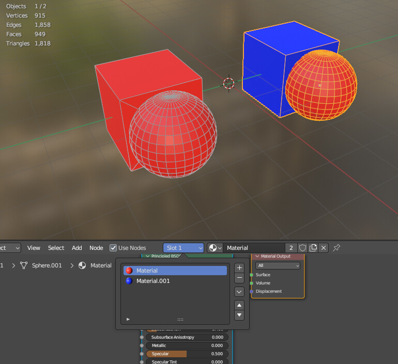Move material slot up with arrow

[239, 306]
